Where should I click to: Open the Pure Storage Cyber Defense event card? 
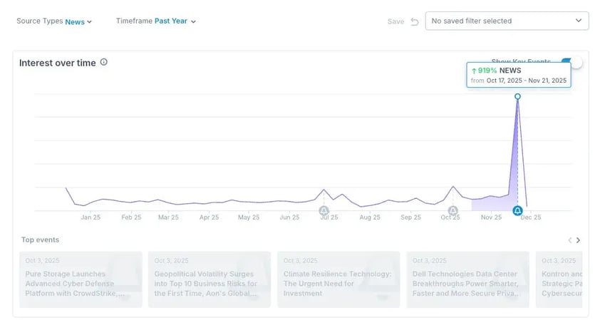coord(81,279)
